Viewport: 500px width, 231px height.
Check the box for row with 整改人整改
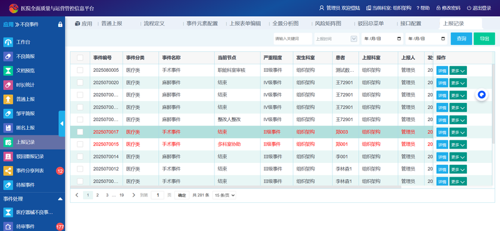point(80,119)
